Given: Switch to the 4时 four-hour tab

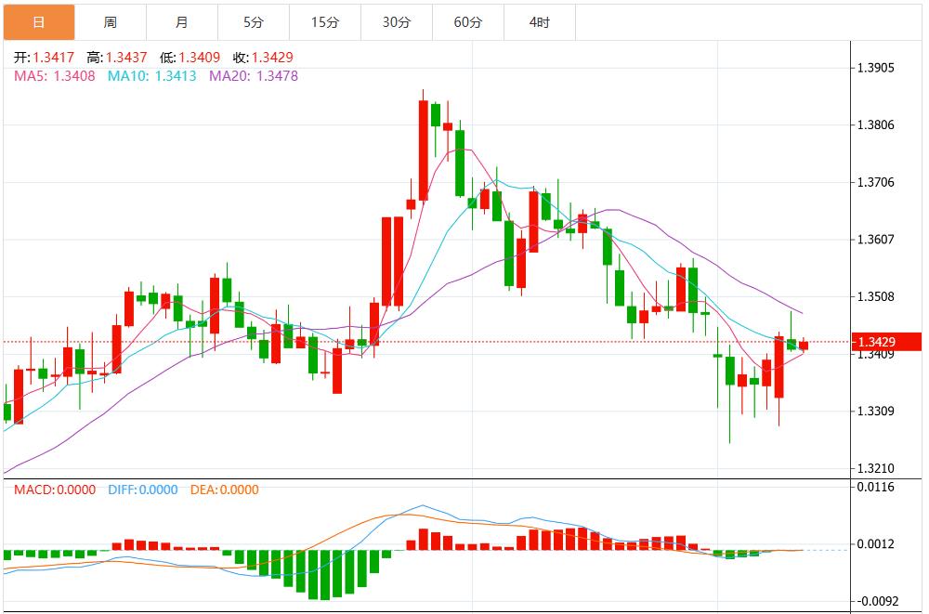Looking at the screenshot, I should point(540,21).
